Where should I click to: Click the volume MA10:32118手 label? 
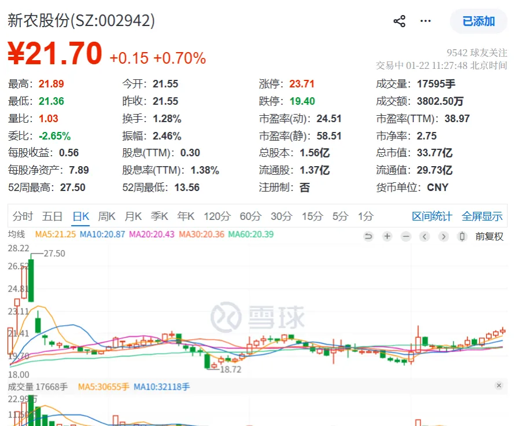[x=162, y=387]
